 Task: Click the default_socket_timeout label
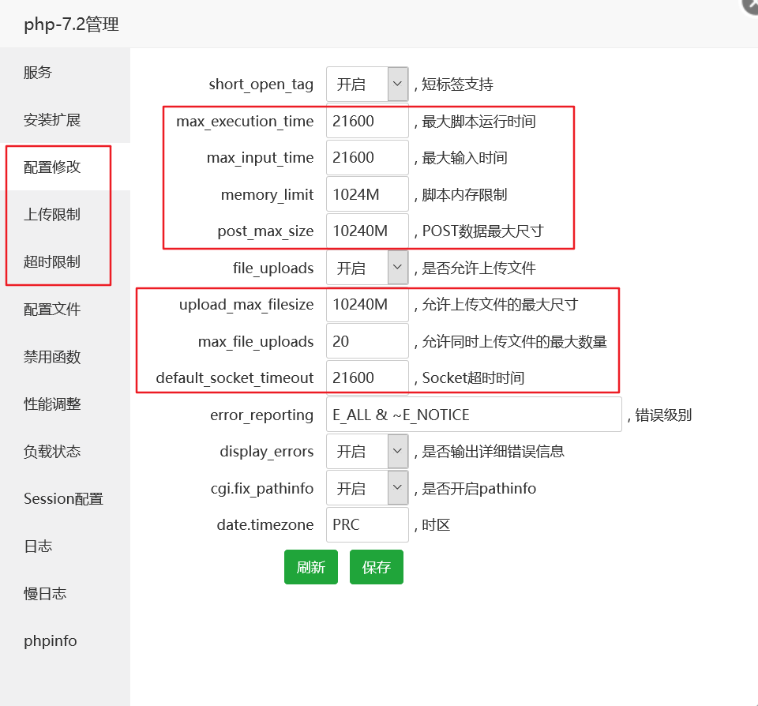click(x=235, y=378)
